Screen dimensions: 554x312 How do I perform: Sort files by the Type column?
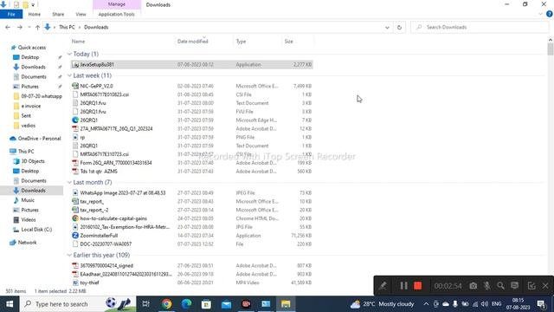(241, 42)
